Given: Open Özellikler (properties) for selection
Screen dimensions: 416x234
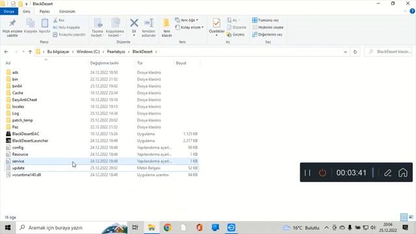Looking at the screenshot, I should point(216,27).
